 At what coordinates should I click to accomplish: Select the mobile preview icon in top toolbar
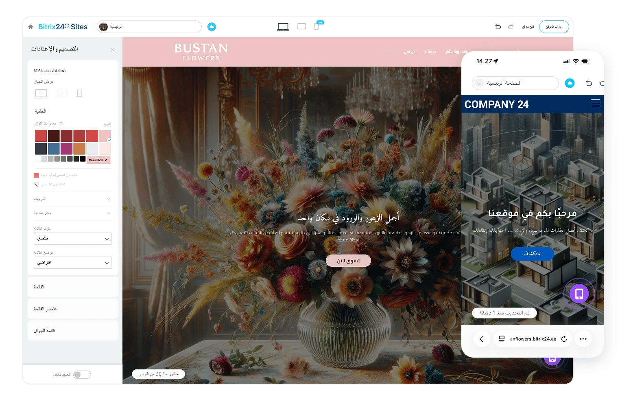click(317, 26)
